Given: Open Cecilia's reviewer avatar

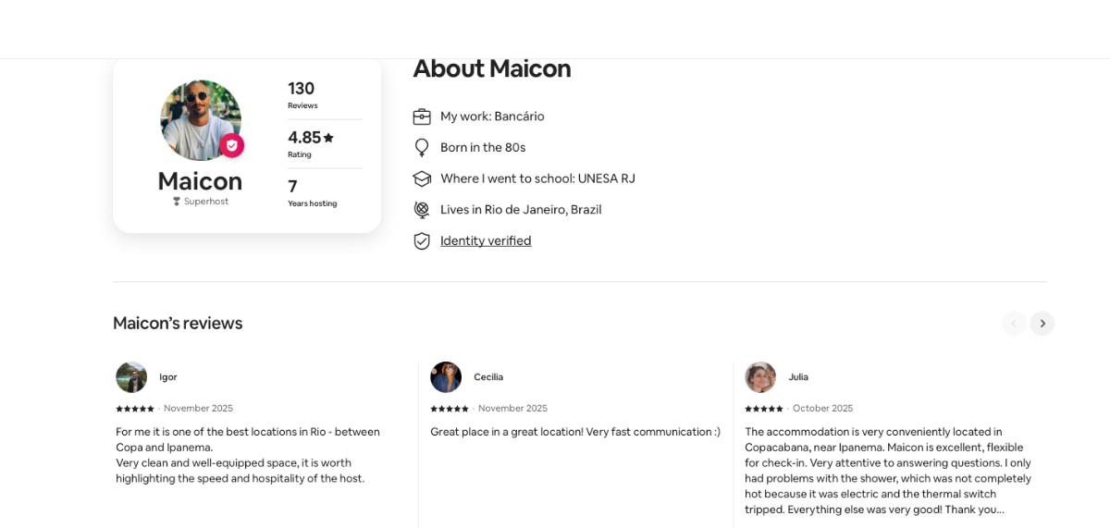Looking at the screenshot, I should [446, 377].
